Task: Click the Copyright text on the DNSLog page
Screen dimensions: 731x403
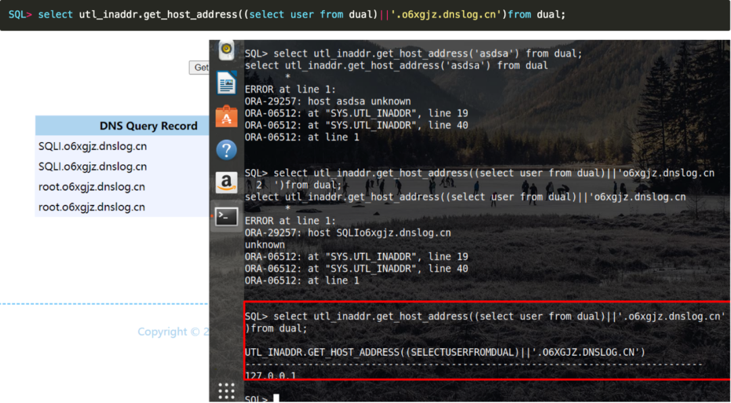Action: [x=173, y=332]
